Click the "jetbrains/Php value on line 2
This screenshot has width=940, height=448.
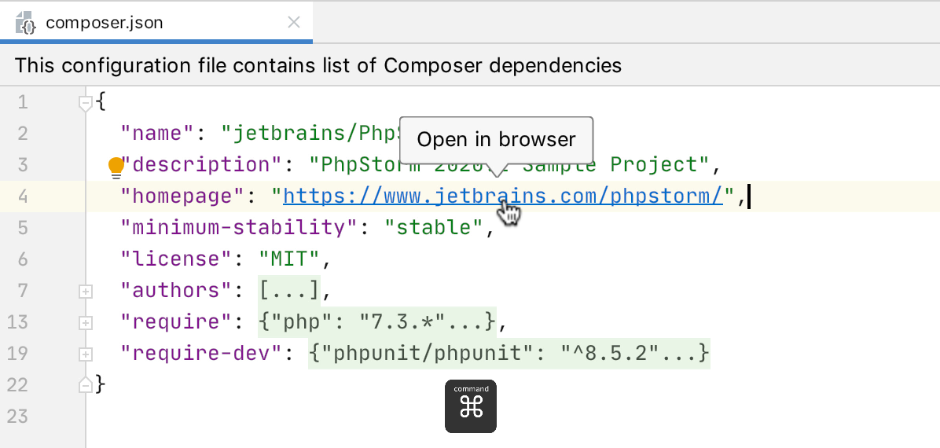pyautogui.click(x=310, y=133)
